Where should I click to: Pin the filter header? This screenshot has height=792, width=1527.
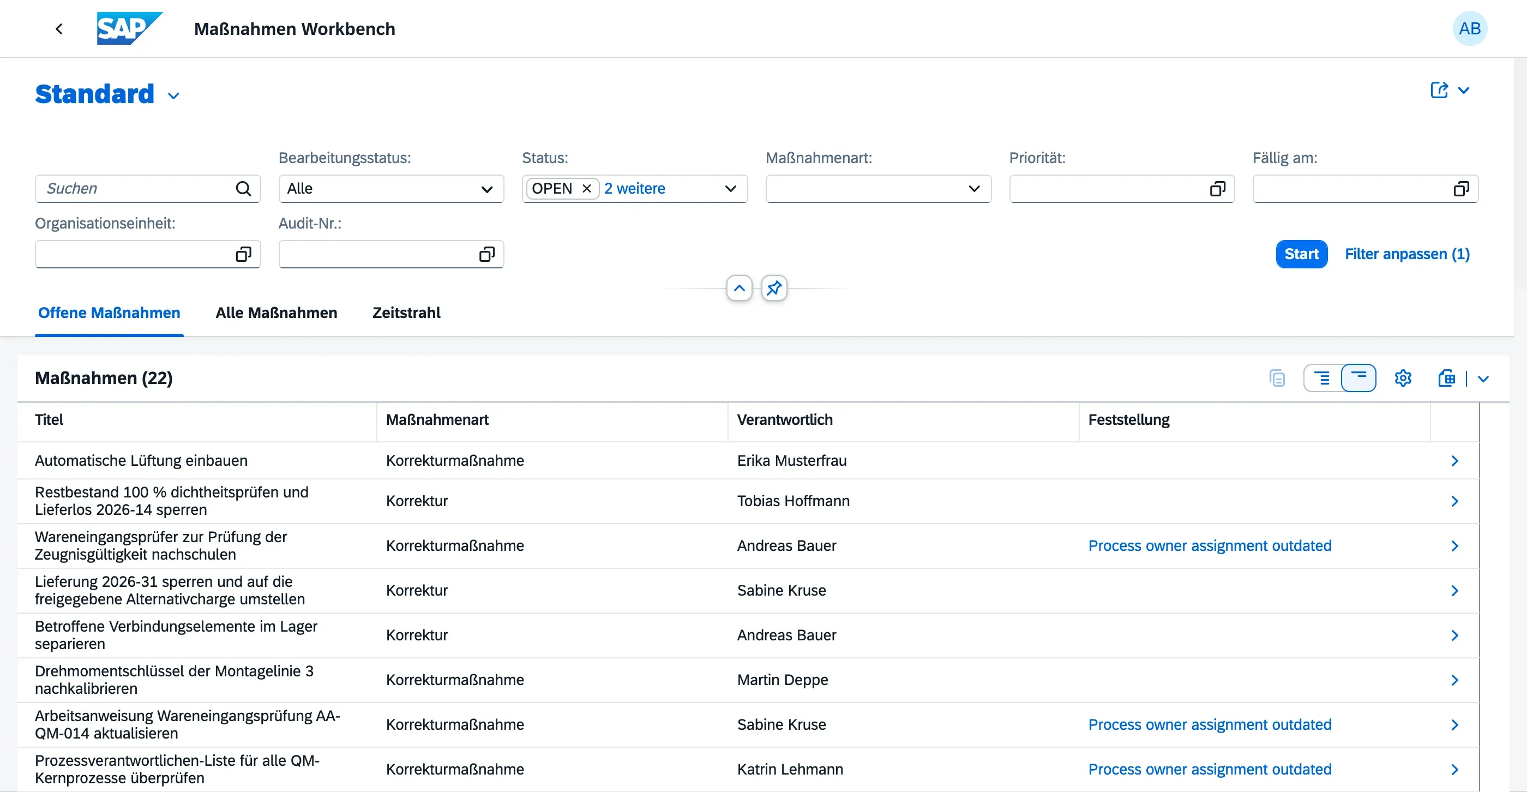point(773,288)
